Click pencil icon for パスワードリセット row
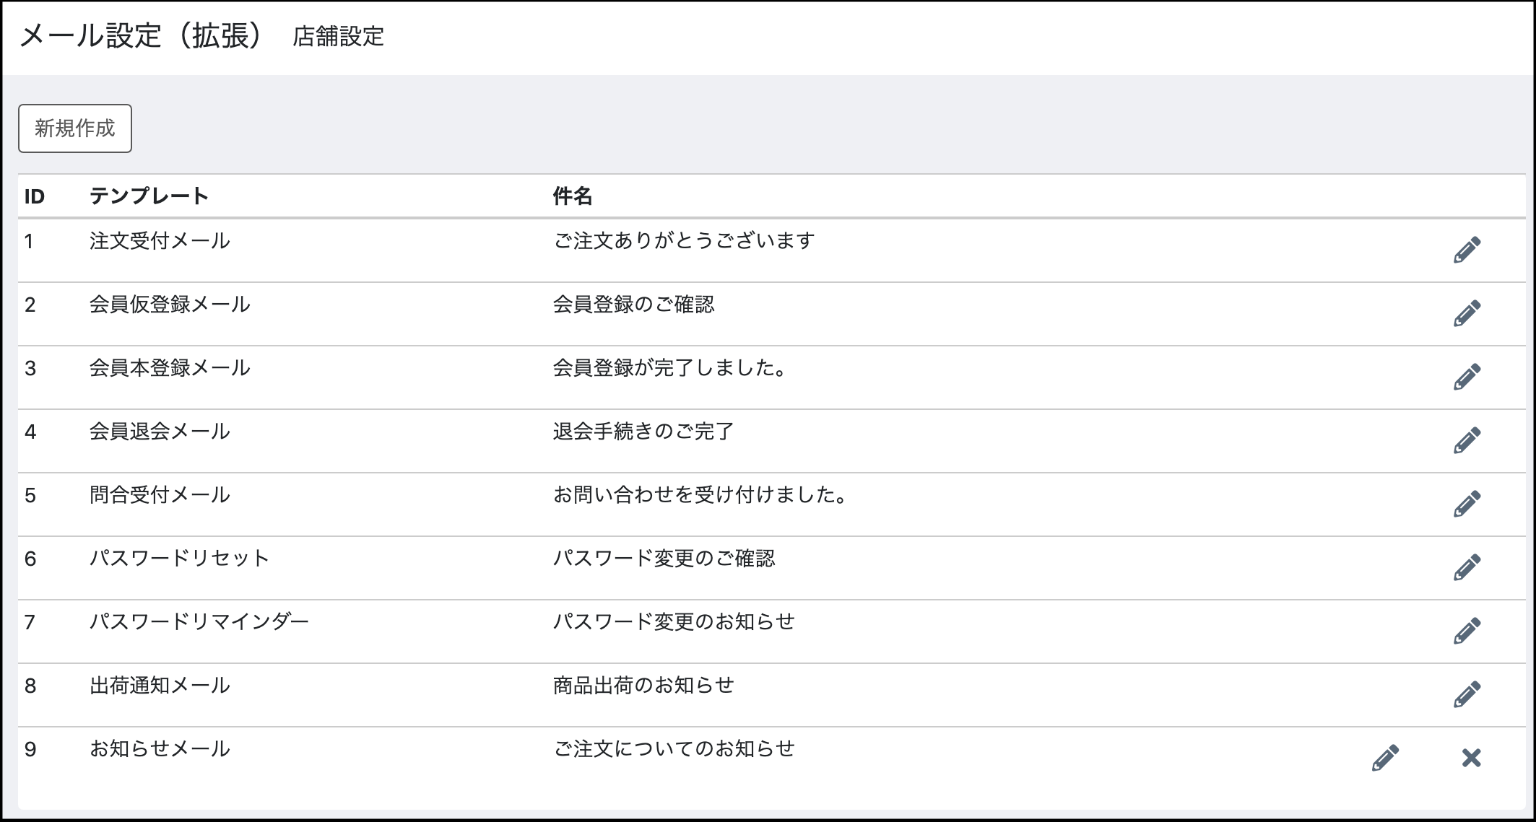The height and width of the screenshot is (822, 1536). click(x=1467, y=567)
